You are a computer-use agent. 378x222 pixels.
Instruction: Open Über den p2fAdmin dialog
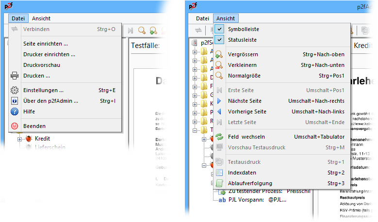pos(50,101)
